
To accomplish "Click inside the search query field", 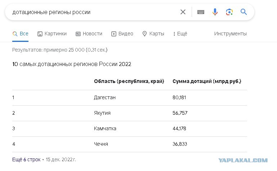I will 92,12.
